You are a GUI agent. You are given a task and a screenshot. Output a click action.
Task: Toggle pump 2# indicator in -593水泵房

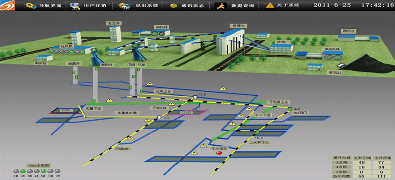(23, 171)
